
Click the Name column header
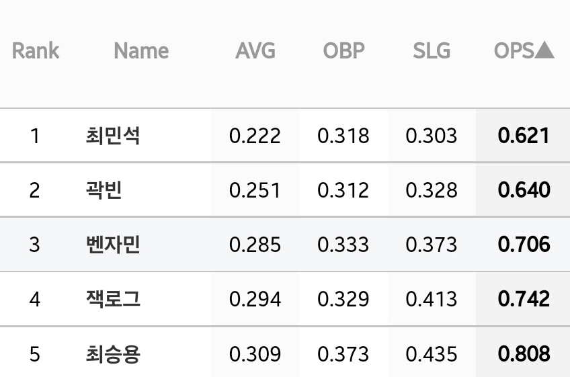click(141, 50)
